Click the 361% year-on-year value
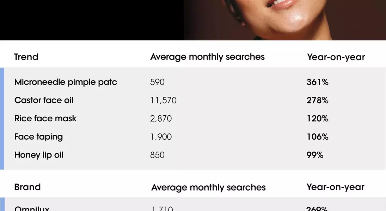Image resolution: width=386 pixels, height=211 pixels. pos(317,82)
